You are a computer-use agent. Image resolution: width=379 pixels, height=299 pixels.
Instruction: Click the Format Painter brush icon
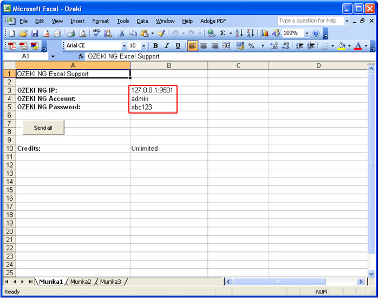pyautogui.click(x=161, y=34)
